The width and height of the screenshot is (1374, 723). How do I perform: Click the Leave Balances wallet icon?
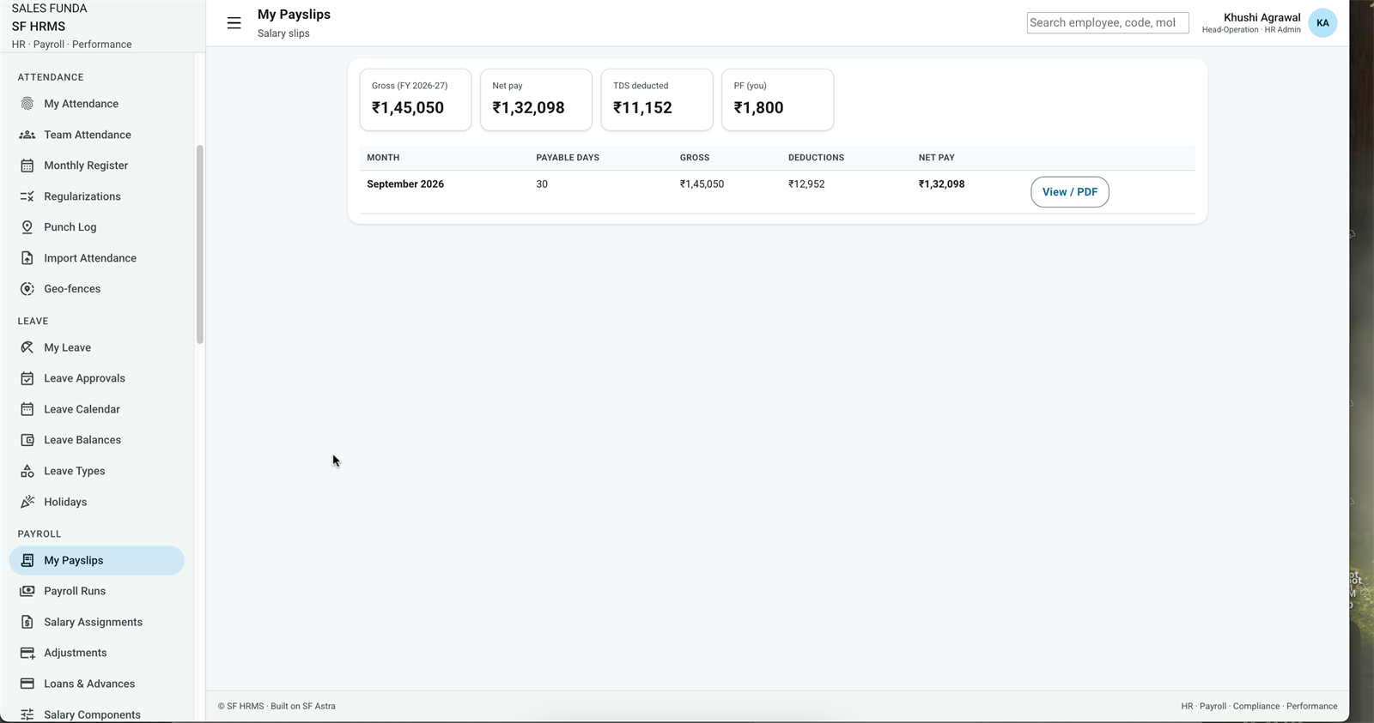pos(27,440)
